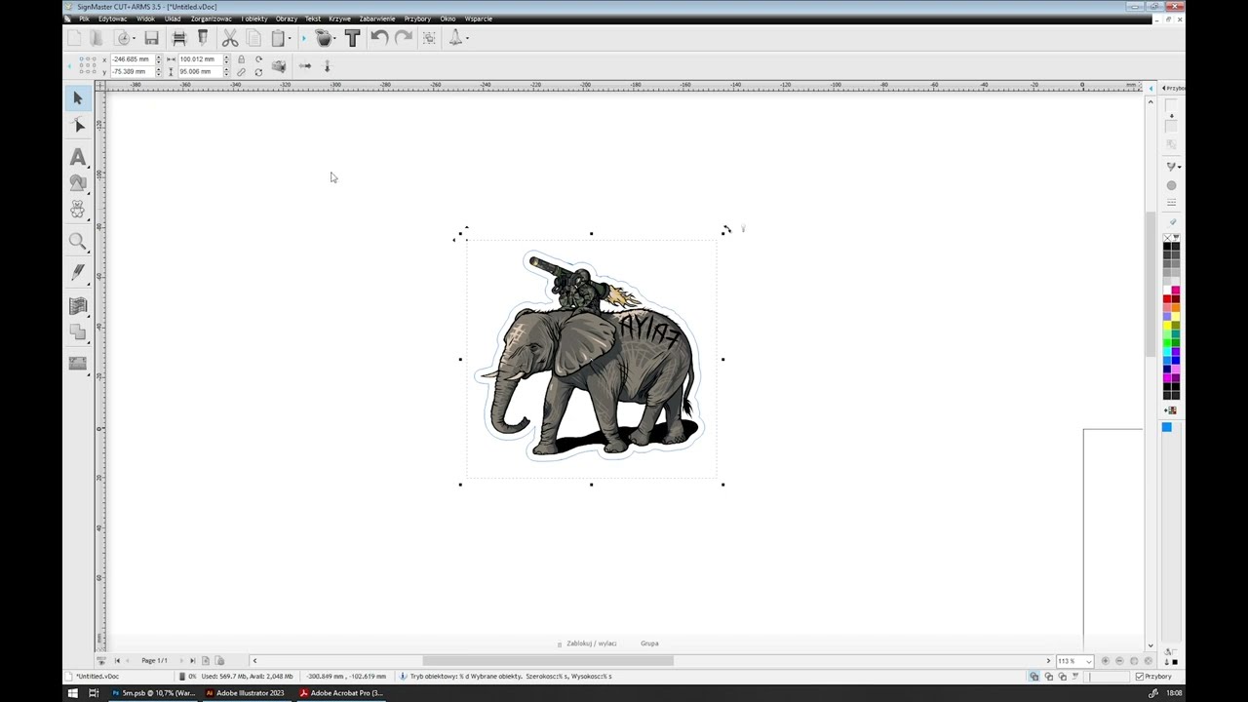Send to cutter with blade icon
Image resolution: width=1248 pixels, height=702 pixels.
pyautogui.click(x=203, y=38)
